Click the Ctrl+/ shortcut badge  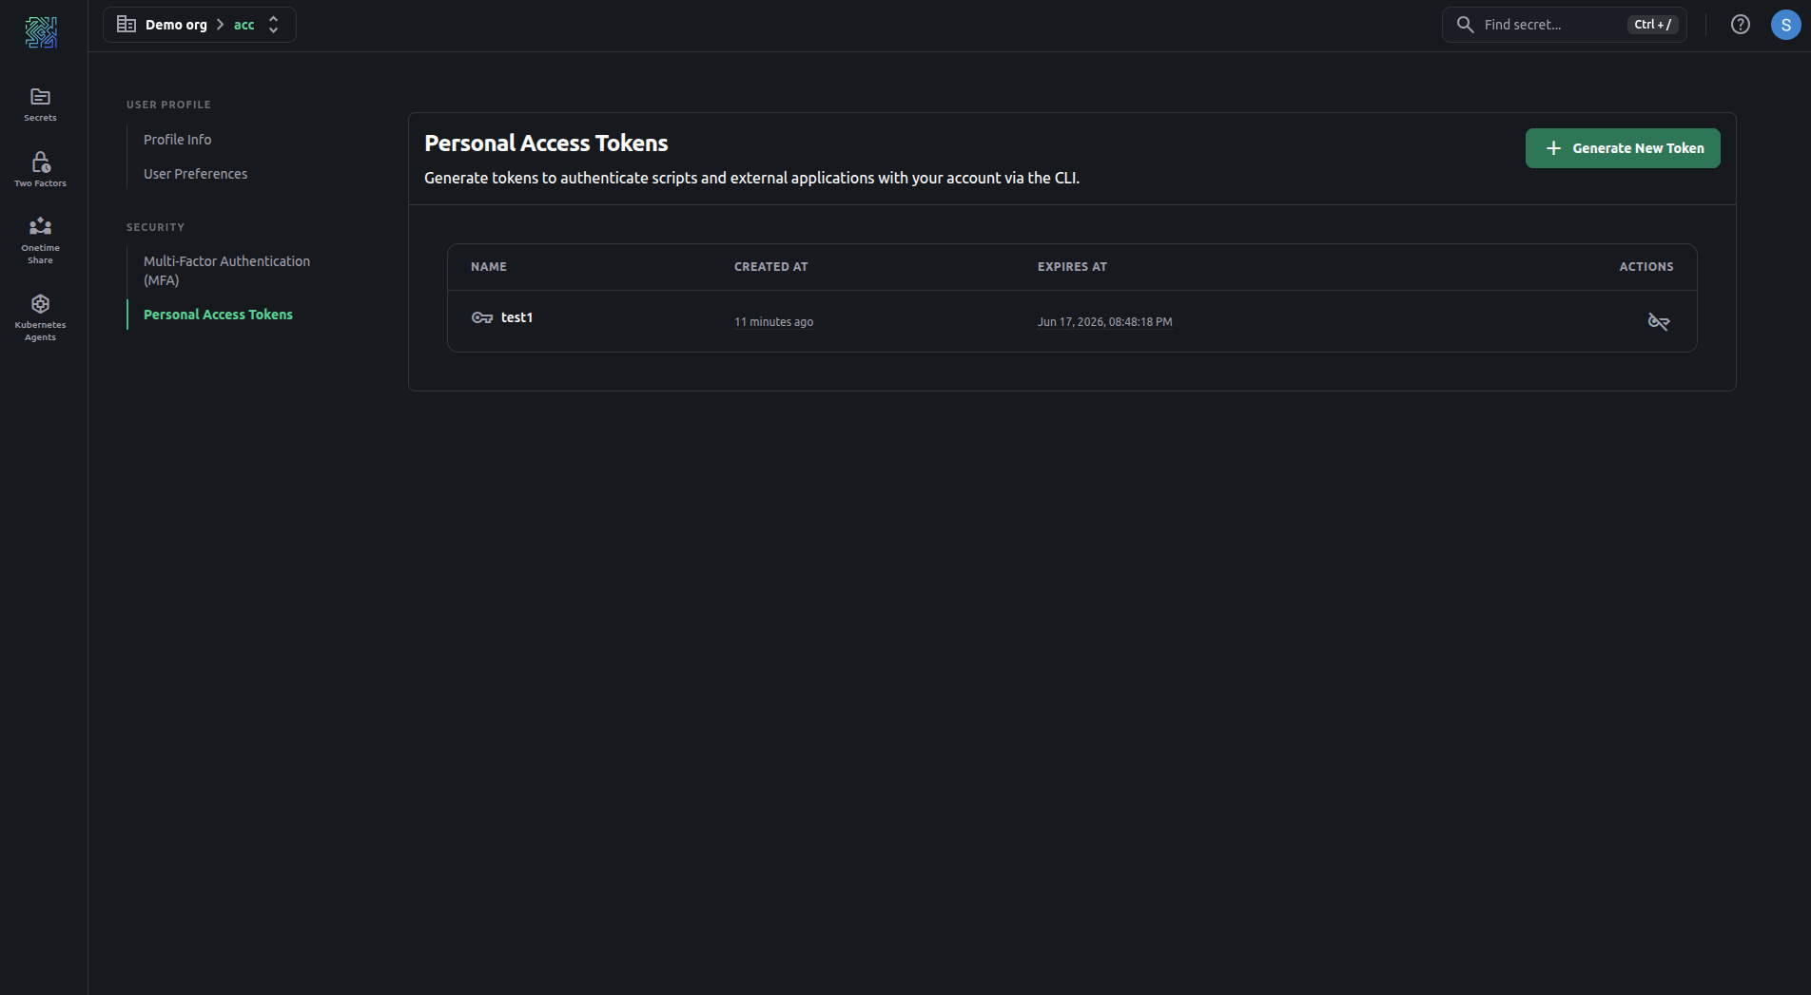(1652, 25)
